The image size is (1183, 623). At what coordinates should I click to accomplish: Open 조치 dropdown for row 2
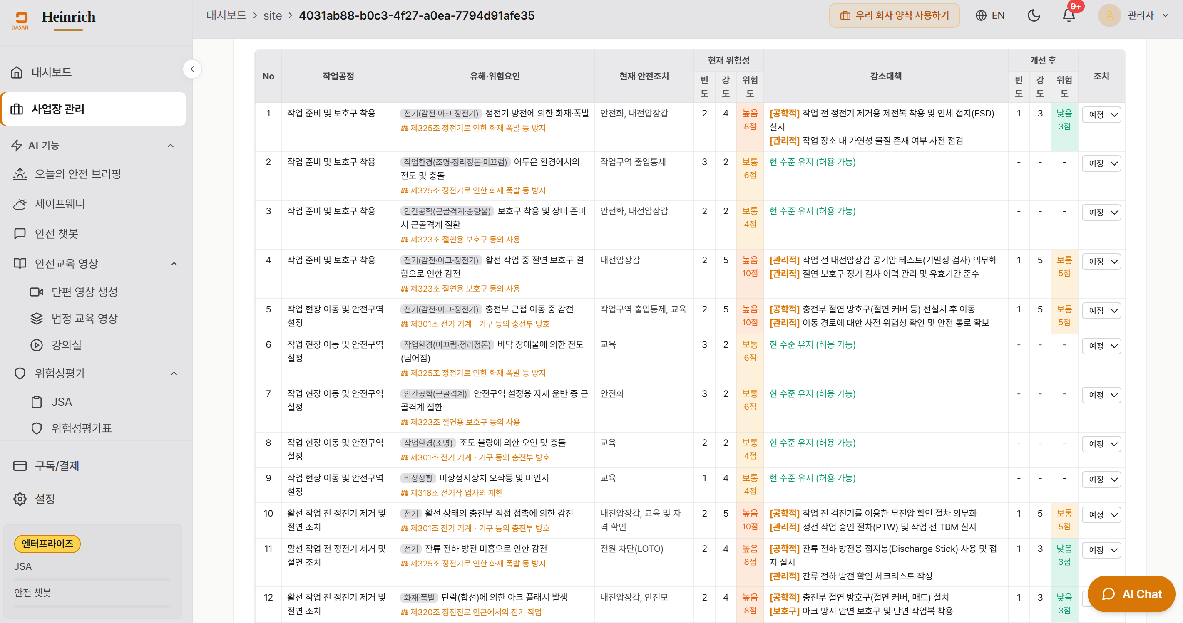point(1101,163)
